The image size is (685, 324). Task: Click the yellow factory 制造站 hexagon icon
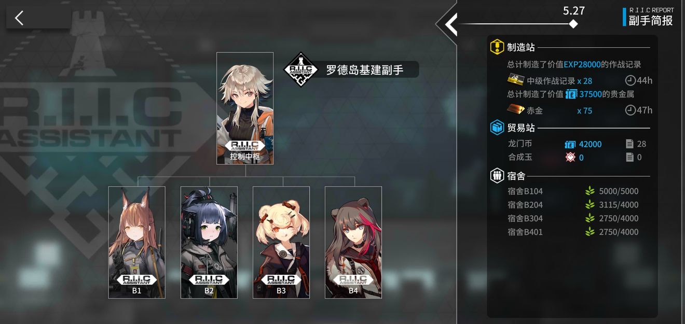point(497,47)
